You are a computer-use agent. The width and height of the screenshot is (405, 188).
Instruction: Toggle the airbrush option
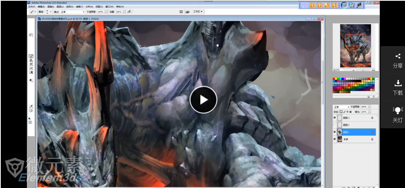(x=129, y=12)
